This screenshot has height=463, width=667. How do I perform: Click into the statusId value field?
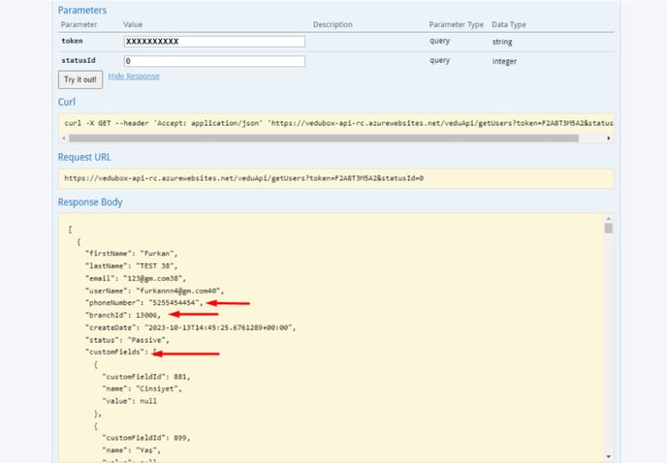(214, 61)
